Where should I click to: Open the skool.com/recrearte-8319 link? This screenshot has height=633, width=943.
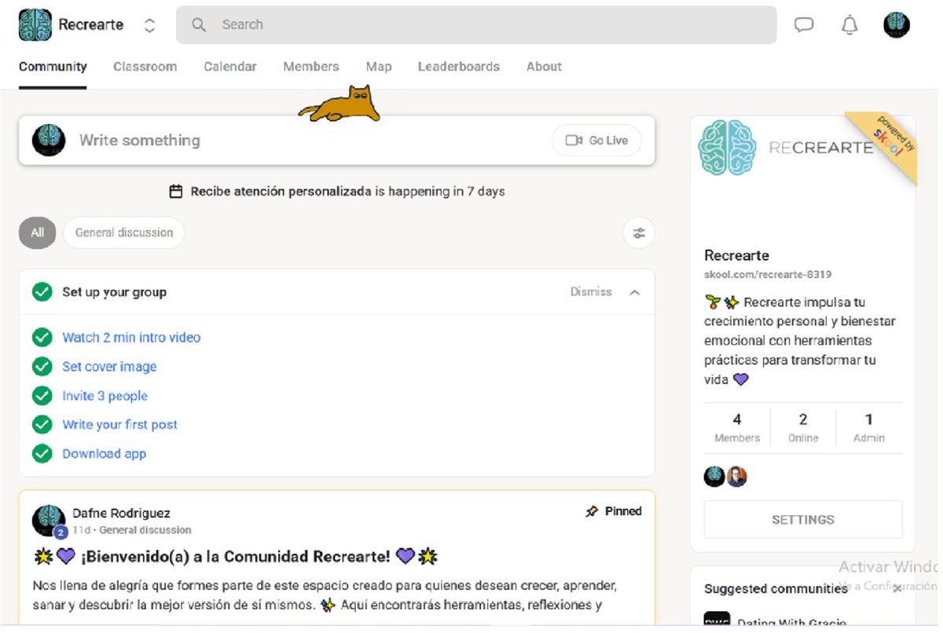[768, 275]
